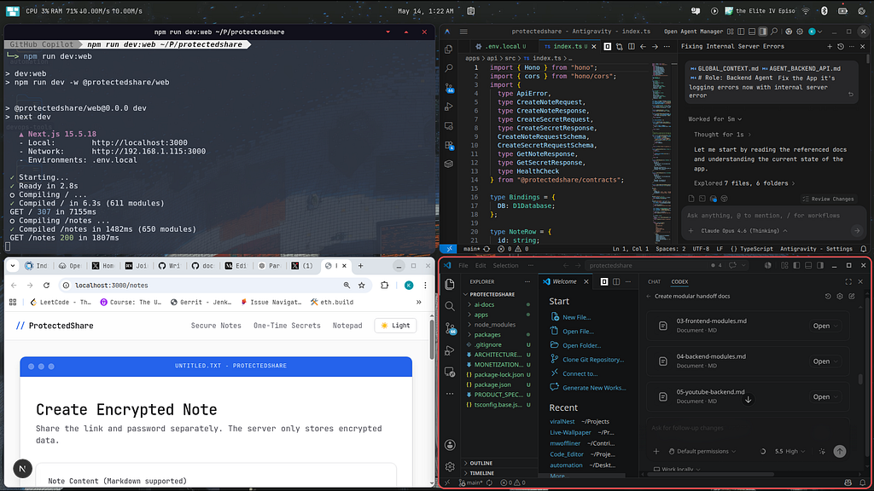The image size is (874, 491).
Task: Toggle the bottom panel in VS Code title bar
Action: point(808,266)
